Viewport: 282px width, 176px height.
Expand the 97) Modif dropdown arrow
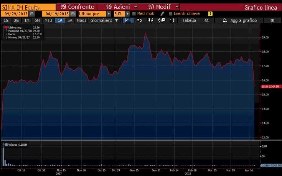pos(177,7)
